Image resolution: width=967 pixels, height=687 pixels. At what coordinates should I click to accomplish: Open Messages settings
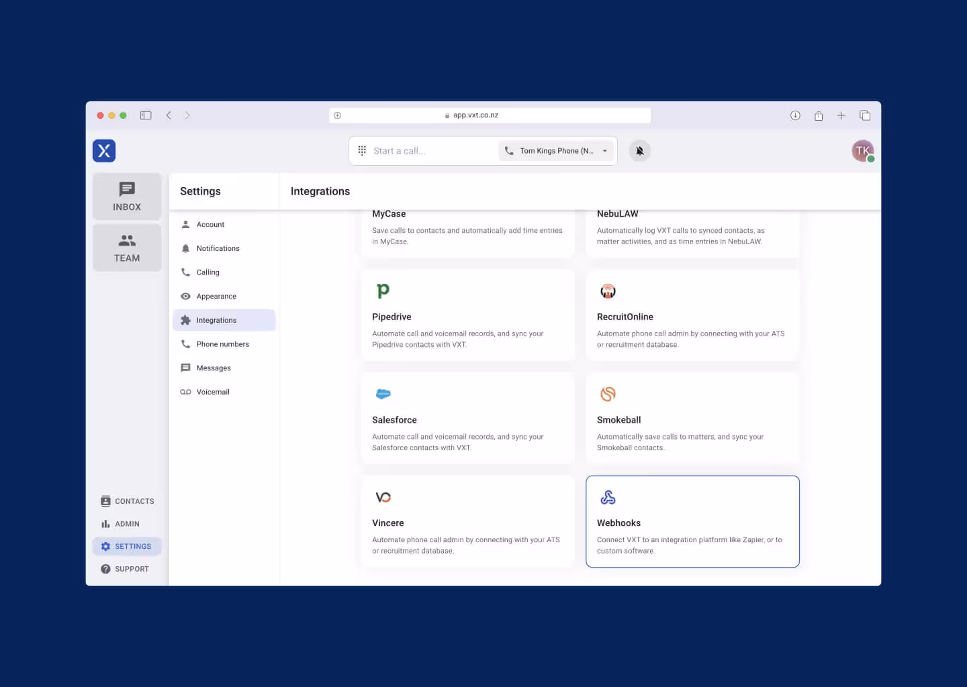click(x=224, y=368)
